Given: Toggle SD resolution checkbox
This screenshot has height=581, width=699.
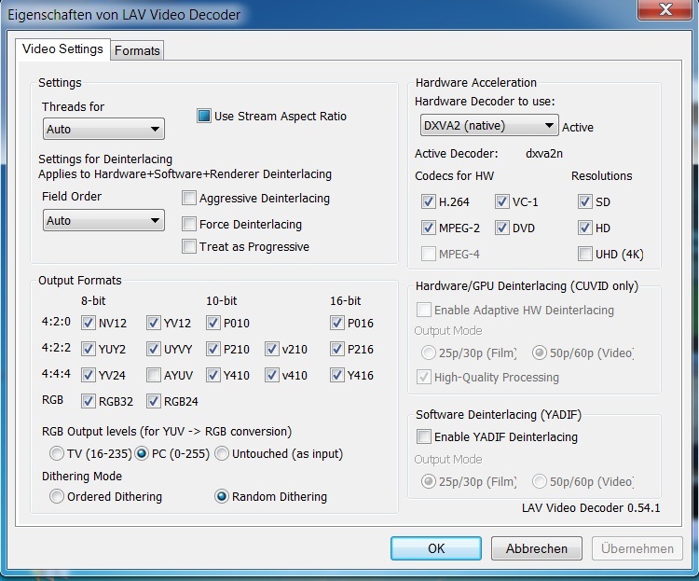Looking at the screenshot, I should (585, 201).
